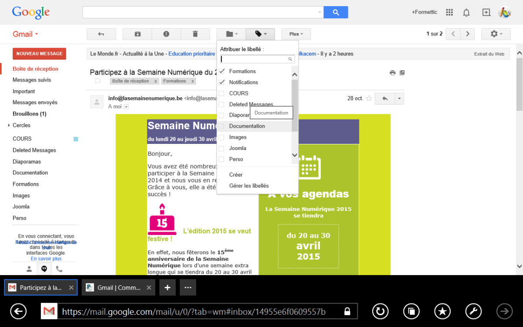Open Messages envoyés
Screen dimensions: 523x327
[35, 102]
